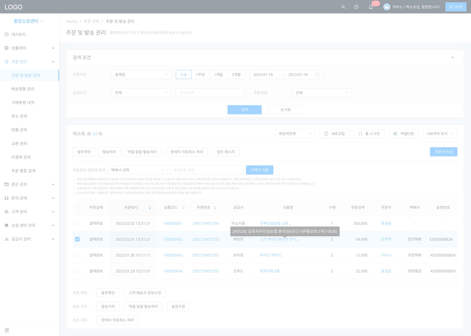Open 주문 통합 검색 menu item
This screenshot has height=336, width=471.
[x=30, y=171]
